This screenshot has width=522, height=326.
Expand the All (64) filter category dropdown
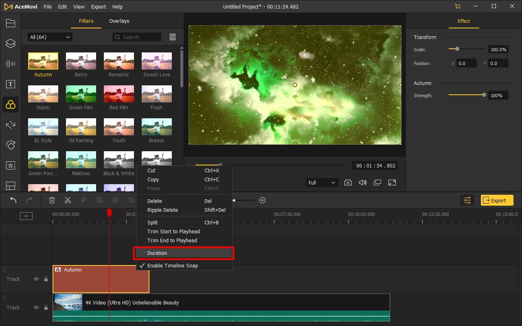[50, 37]
